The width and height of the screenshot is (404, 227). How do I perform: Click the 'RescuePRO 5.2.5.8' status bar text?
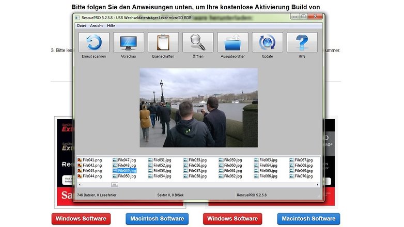coord(252,195)
